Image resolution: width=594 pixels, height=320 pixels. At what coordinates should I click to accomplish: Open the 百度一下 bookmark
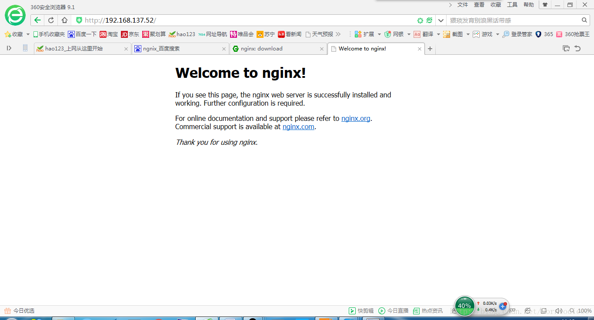tap(82, 34)
